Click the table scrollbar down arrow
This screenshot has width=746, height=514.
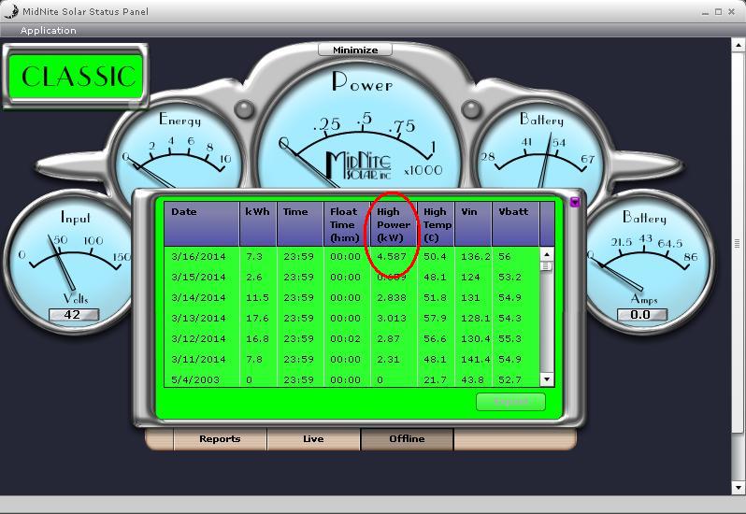tap(547, 379)
